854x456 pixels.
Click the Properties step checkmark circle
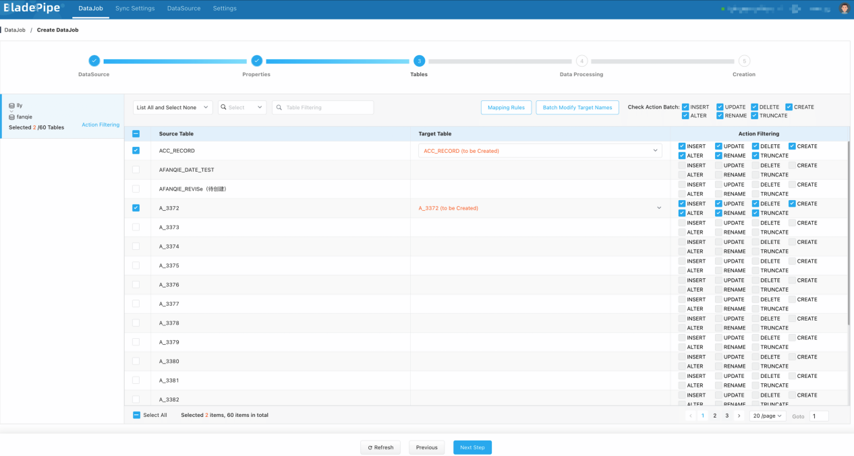(256, 61)
